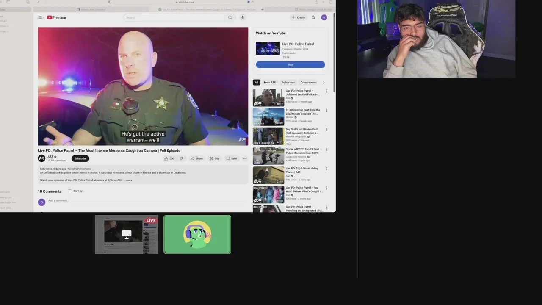The height and width of the screenshot is (305, 542).
Task: Go back with the browser back arrow
Action: (x=39, y=2)
